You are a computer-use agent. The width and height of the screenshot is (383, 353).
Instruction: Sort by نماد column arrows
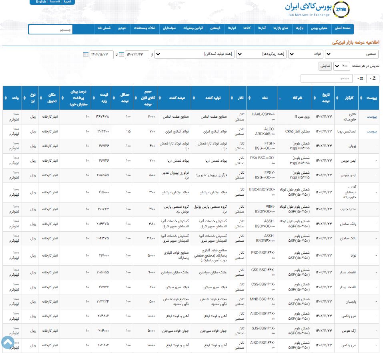click(x=249, y=98)
